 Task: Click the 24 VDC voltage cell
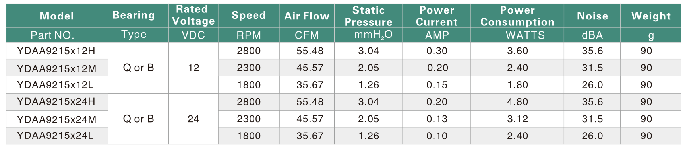[193, 119]
